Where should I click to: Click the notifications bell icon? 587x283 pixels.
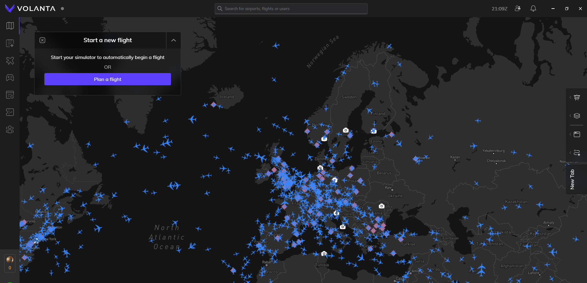tap(533, 9)
